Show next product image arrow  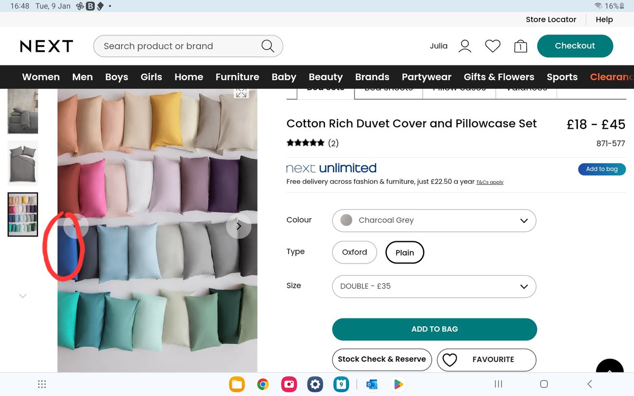[239, 226]
